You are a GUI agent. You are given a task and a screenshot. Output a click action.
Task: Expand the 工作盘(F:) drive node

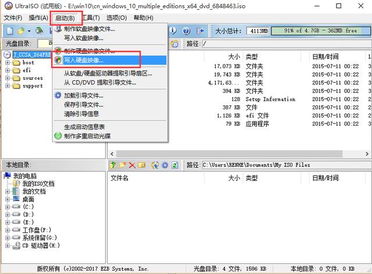(x=8, y=230)
